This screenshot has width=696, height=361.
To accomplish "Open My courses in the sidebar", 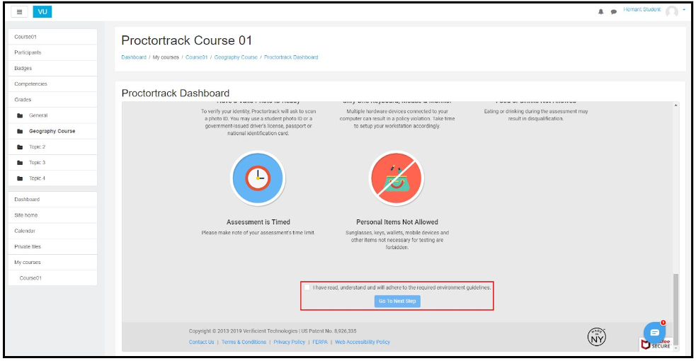I will coord(52,263).
